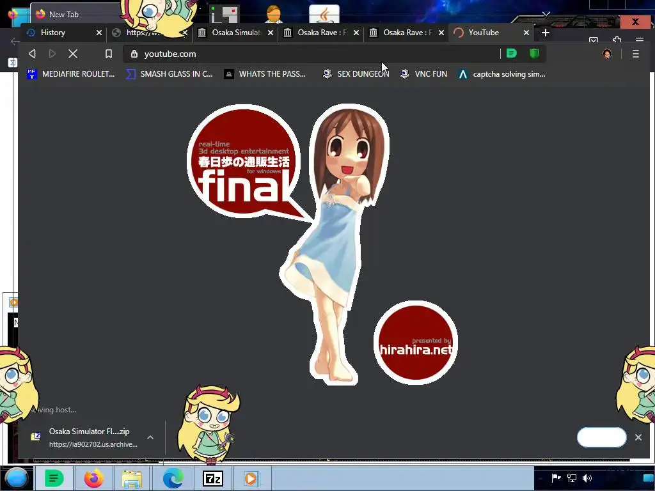Open the MEDIAFIRE ROULET... bookmark
The height and width of the screenshot is (491, 655).
pos(70,74)
